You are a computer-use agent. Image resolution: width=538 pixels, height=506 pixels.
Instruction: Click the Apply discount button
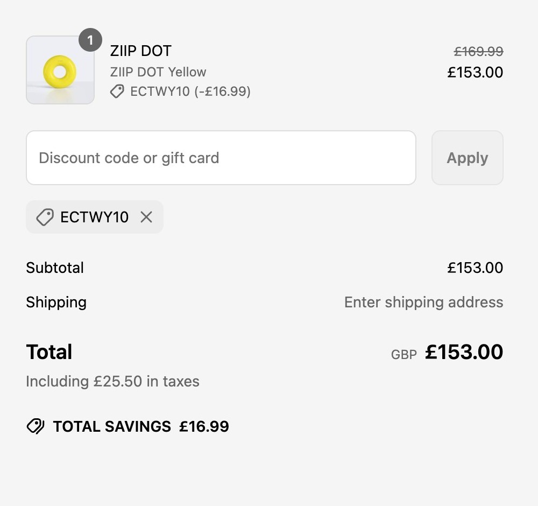(468, 158)
